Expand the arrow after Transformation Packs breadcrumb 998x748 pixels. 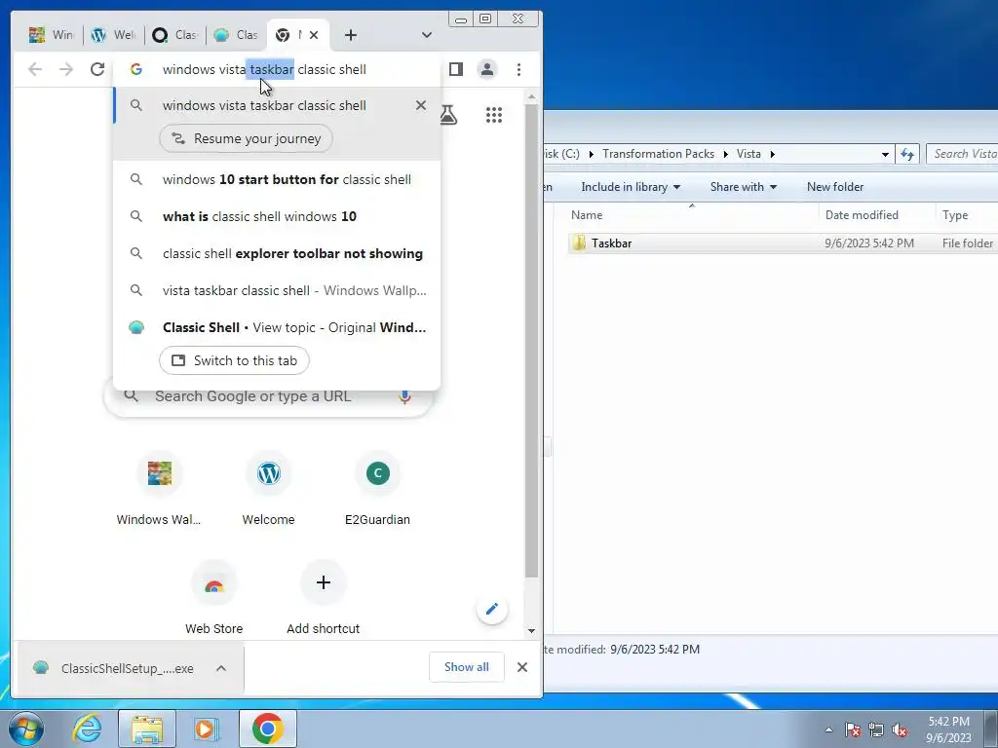[x=725, y=154]
